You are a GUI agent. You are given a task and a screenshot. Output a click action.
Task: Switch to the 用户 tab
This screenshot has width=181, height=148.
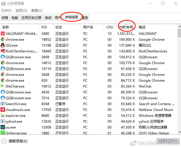point(58,18)
